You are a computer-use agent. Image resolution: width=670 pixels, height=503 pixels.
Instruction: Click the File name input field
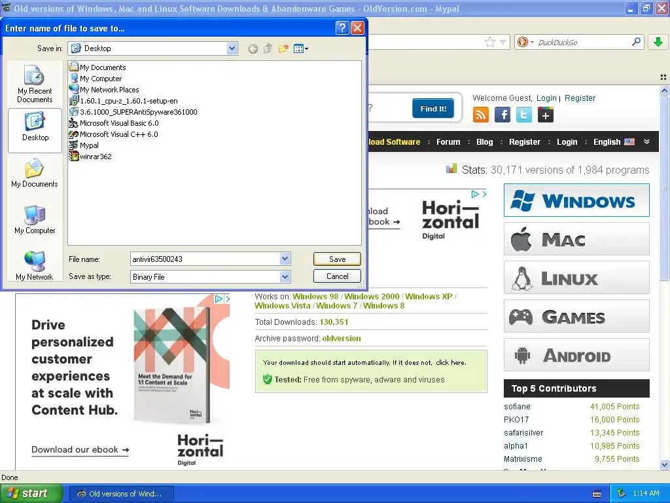pyautogui.click(x=205, y=259)
